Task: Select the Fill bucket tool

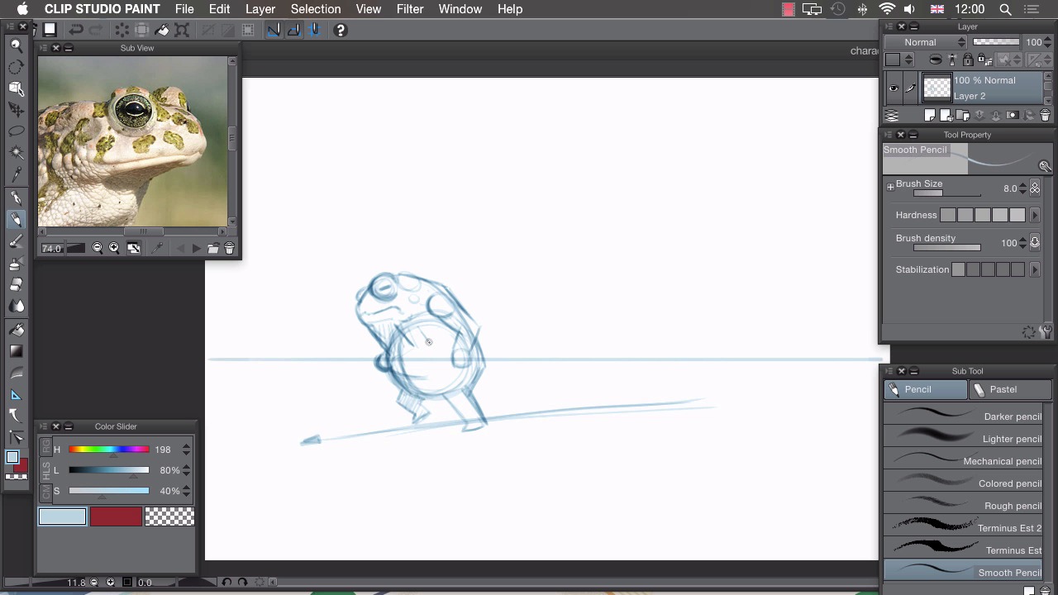Action: pyautogui.click(x=16, y=330)
